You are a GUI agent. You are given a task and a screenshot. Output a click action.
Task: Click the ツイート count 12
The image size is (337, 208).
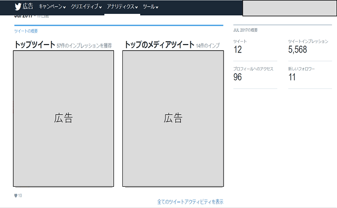(x=237, y=50)
